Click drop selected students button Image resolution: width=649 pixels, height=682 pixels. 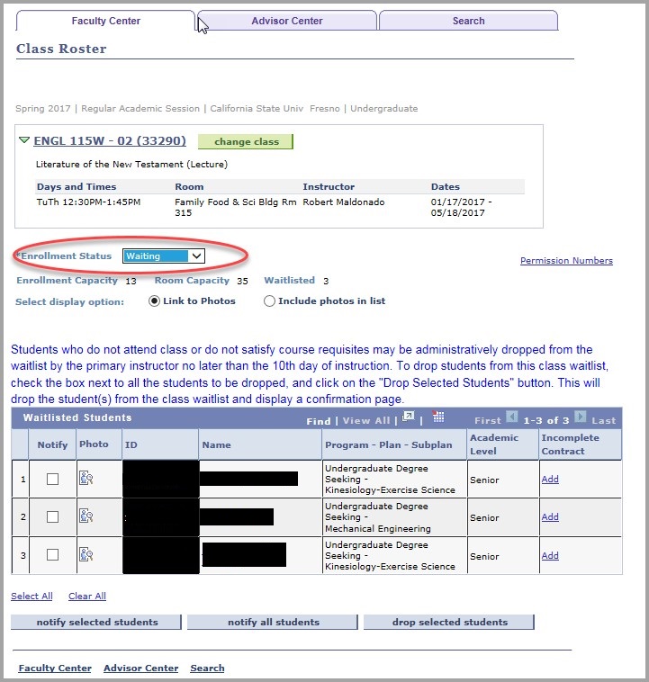tap(449, 622)
